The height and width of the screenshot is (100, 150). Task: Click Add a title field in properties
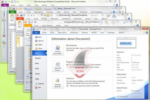135,65
